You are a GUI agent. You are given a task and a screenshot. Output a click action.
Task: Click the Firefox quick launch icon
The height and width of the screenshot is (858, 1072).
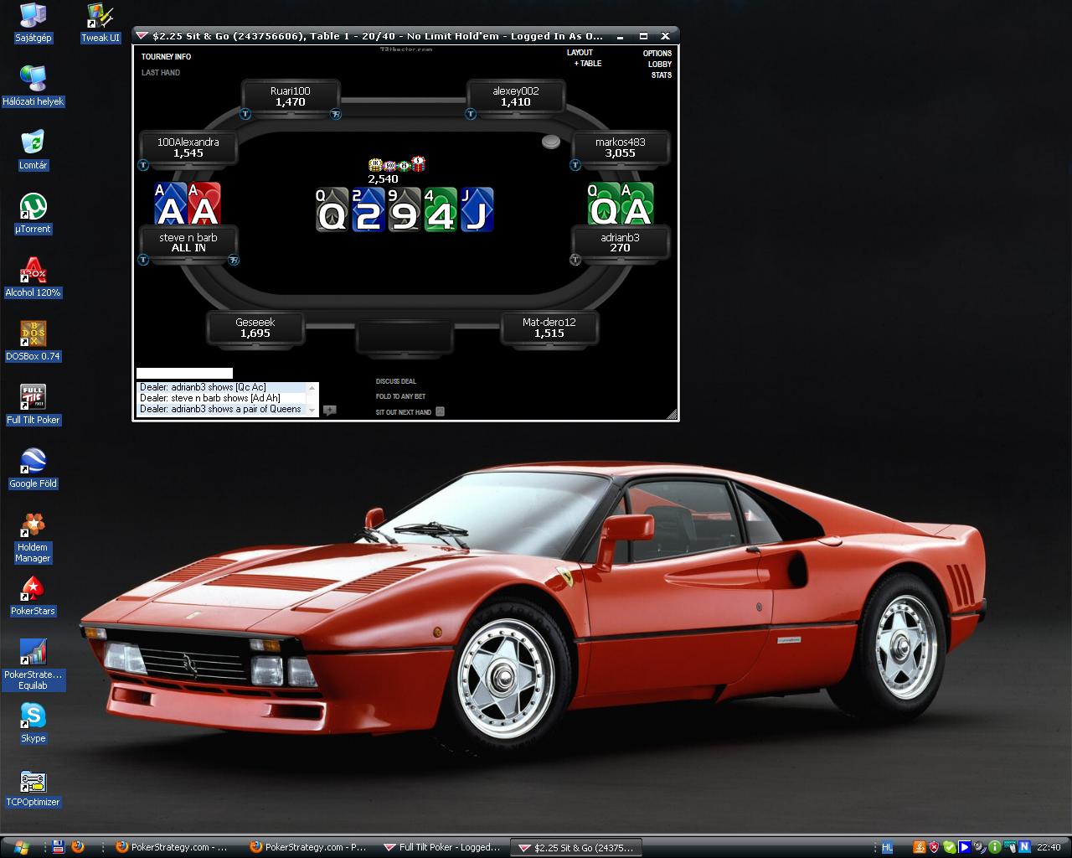tap(78, 847)
